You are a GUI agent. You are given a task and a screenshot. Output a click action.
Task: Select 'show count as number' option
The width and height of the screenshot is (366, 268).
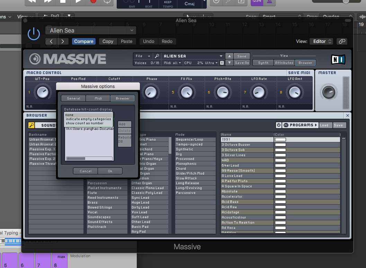(85, 123)
